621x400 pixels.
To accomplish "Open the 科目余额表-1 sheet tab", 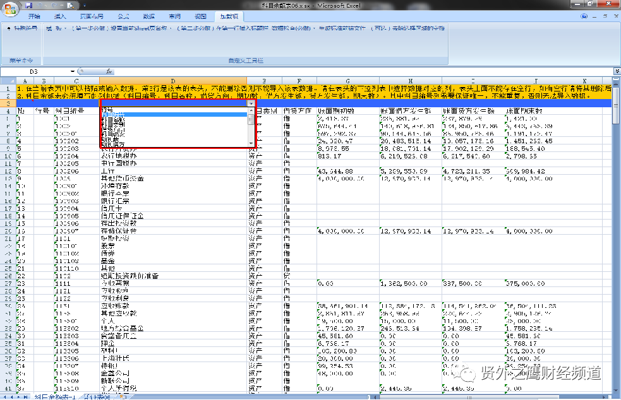I will tap(55, 396).
